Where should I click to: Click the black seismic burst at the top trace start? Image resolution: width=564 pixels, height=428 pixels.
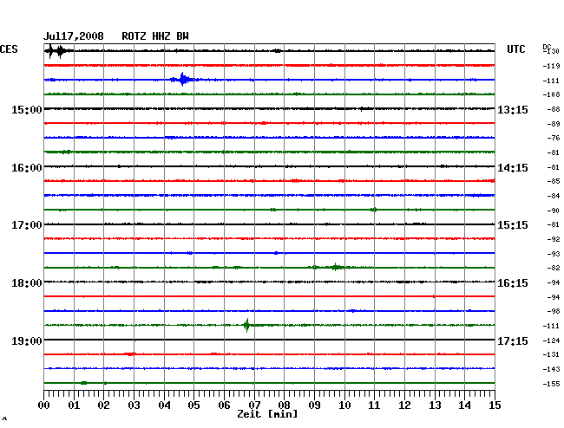[x=56, y=51]
